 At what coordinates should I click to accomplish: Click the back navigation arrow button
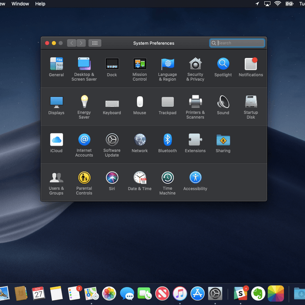[x=72, y=43]
